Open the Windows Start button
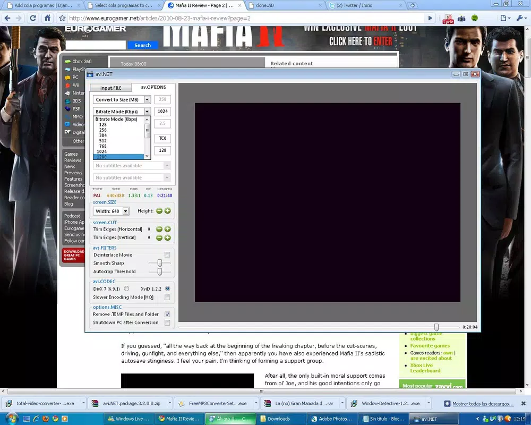The width and height of the screenshot is (531, 425). click(x=11, y=419)
